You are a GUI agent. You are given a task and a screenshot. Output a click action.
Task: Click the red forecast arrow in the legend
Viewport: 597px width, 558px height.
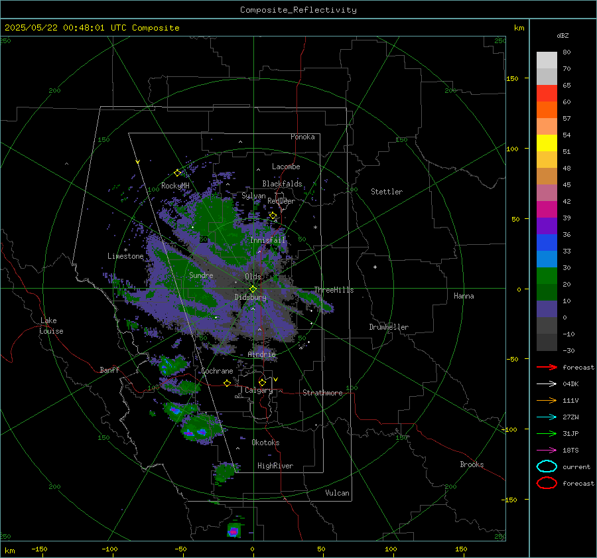[547, 367]
